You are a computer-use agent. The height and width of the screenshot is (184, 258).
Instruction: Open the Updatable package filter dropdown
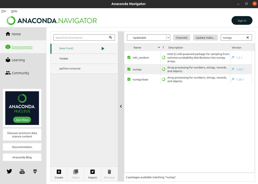tap(149, 38)
